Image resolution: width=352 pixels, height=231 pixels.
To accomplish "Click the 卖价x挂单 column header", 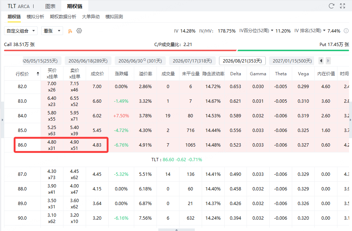I will [x=74, y=73].
